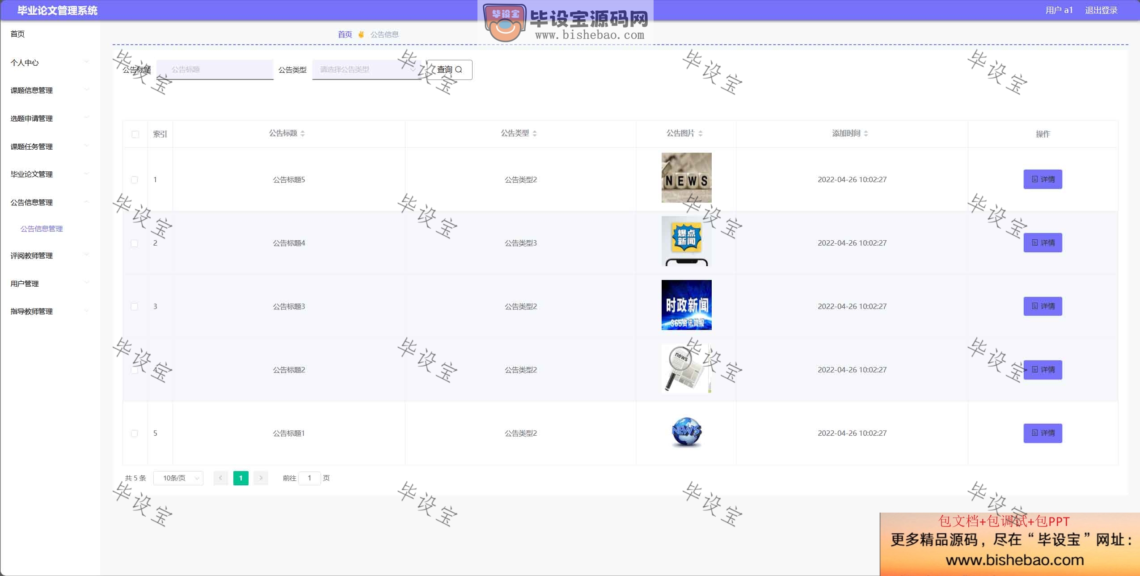Open the 10条/页 page size dropdown
Image resolution: width=1140 pixels, height=576 pixels.
(178, 478)
